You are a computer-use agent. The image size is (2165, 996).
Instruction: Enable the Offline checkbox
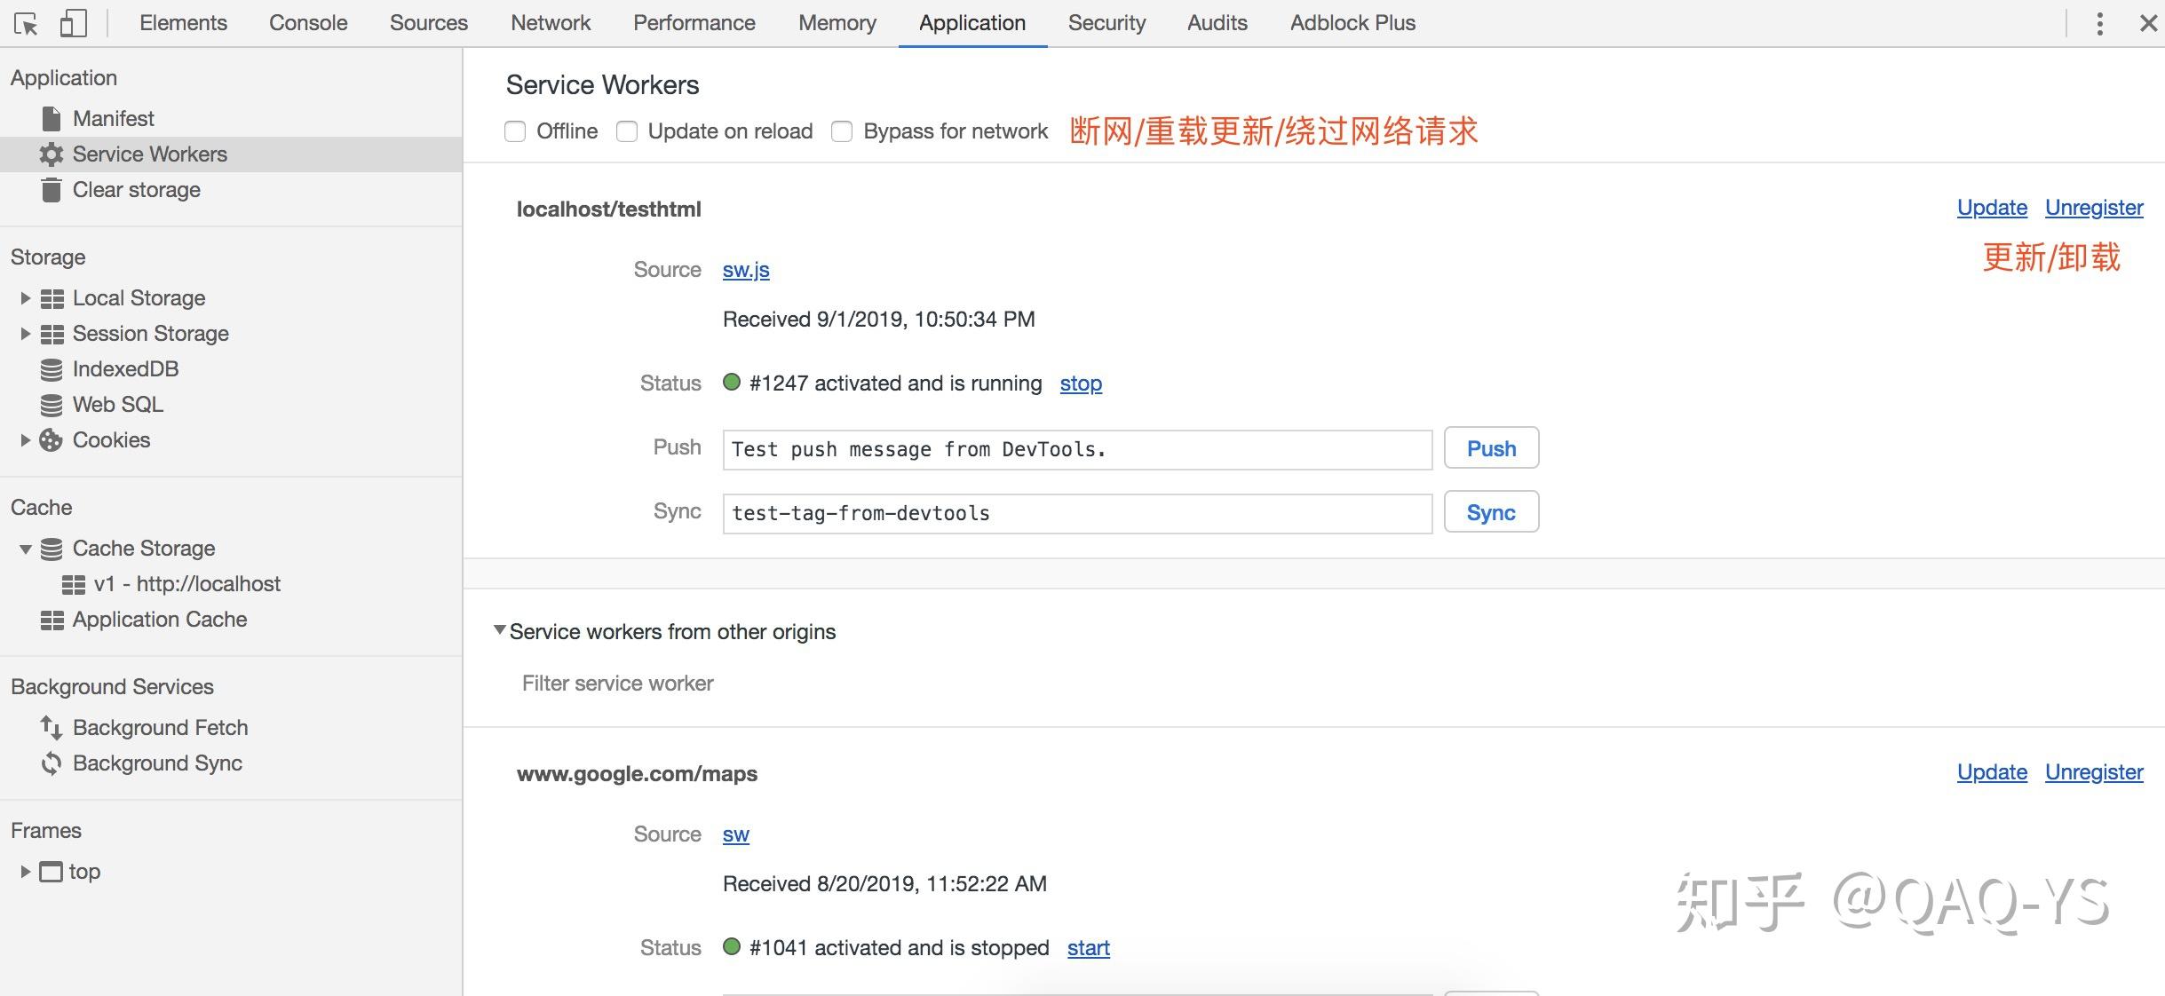pyautogui.click(x=516, y=130)
